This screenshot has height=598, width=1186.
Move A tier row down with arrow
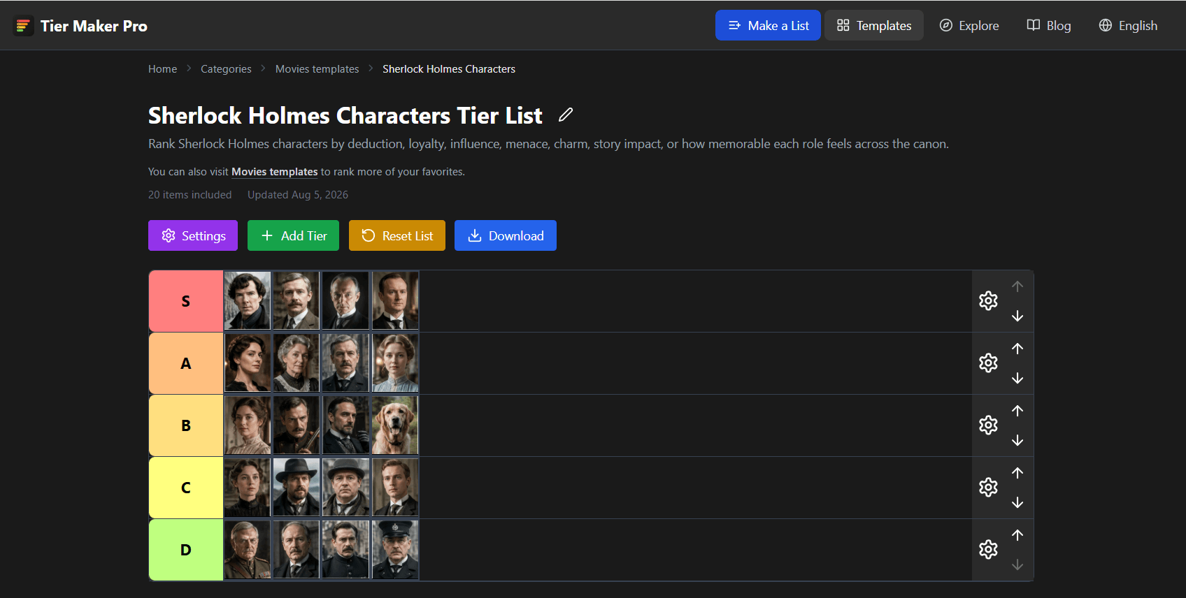(1017, 379)
